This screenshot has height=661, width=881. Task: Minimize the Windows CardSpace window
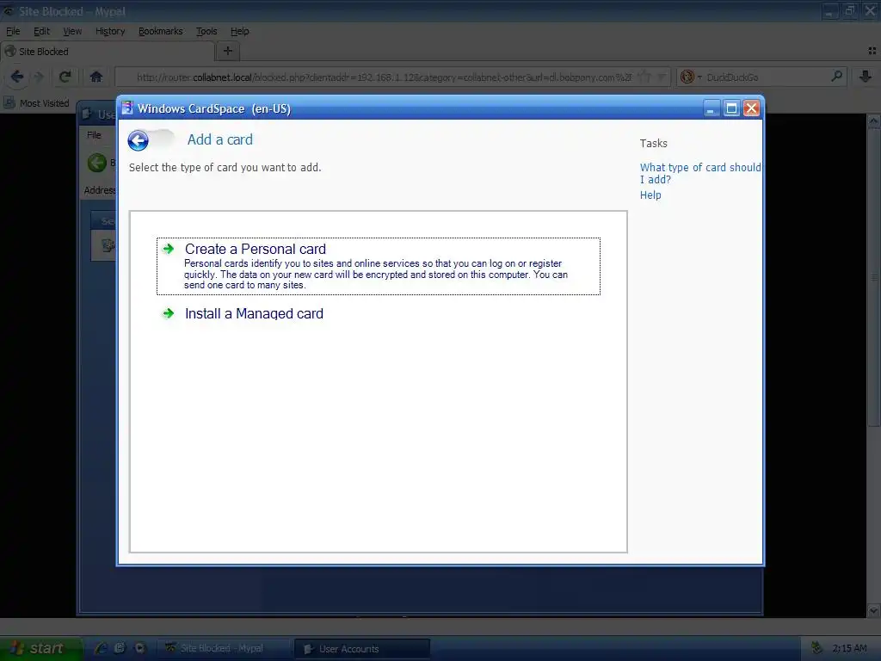pos(711,108)
